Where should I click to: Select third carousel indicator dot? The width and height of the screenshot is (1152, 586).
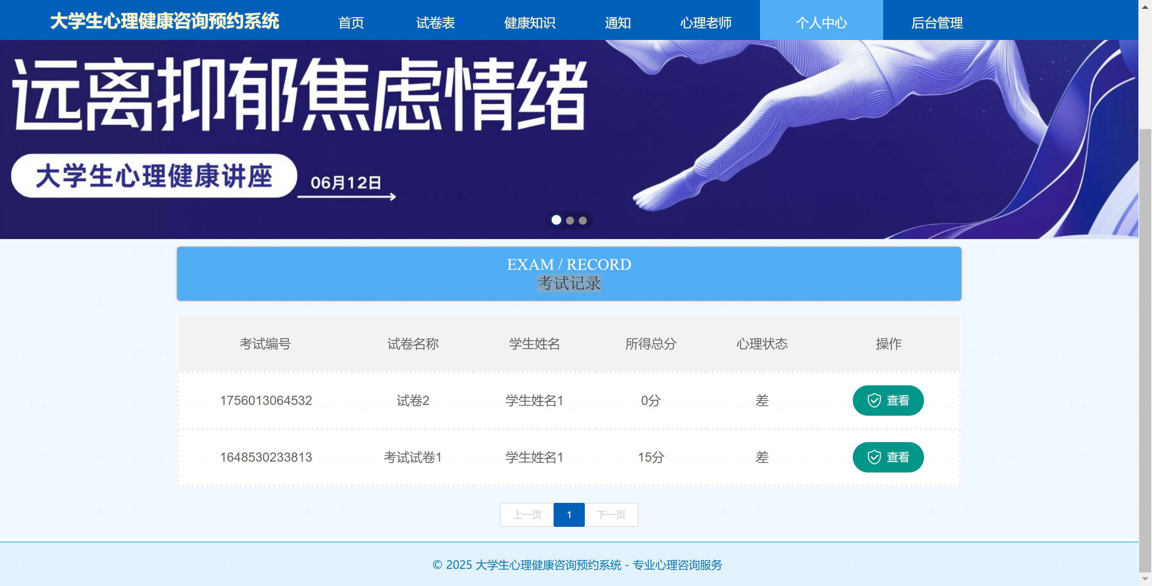(x=582, y=220)
